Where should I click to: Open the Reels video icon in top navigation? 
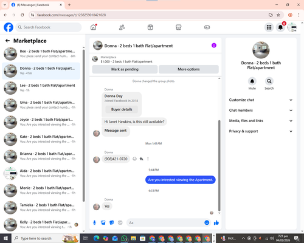150,27
